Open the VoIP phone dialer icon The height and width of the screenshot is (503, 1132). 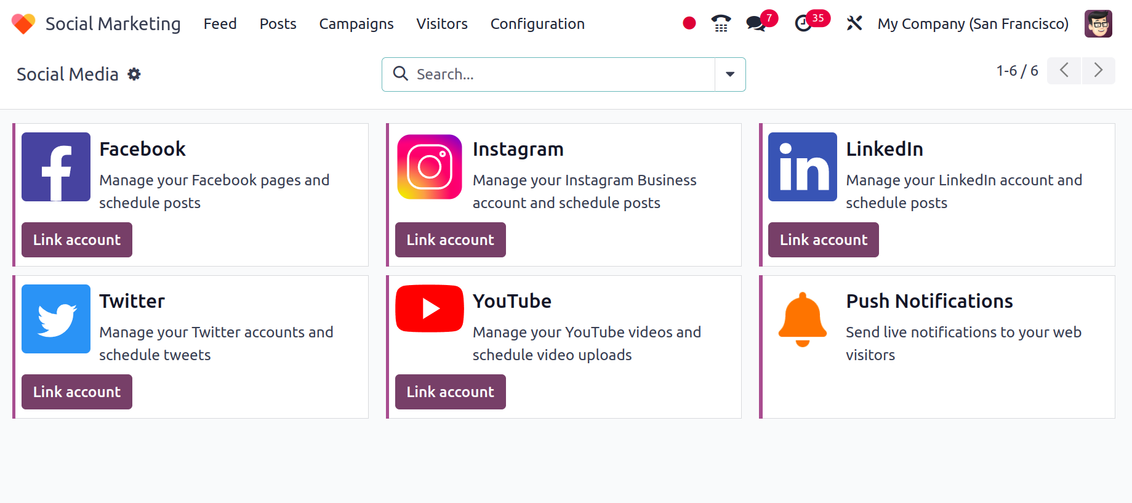point(721,23)
